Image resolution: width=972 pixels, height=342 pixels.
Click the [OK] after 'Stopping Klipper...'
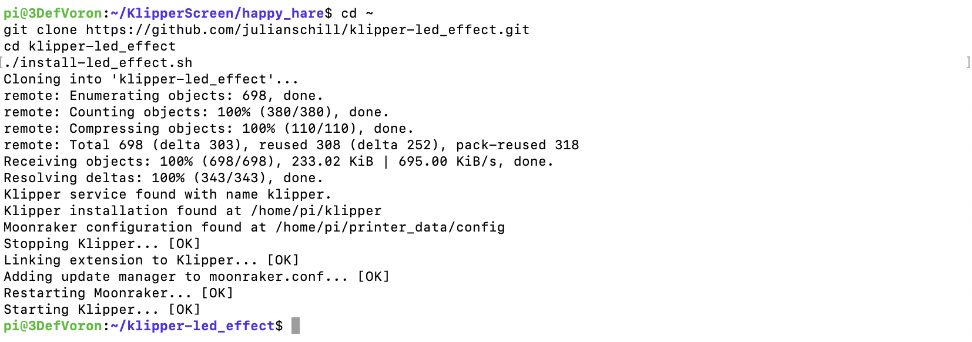tap(185, 244)
